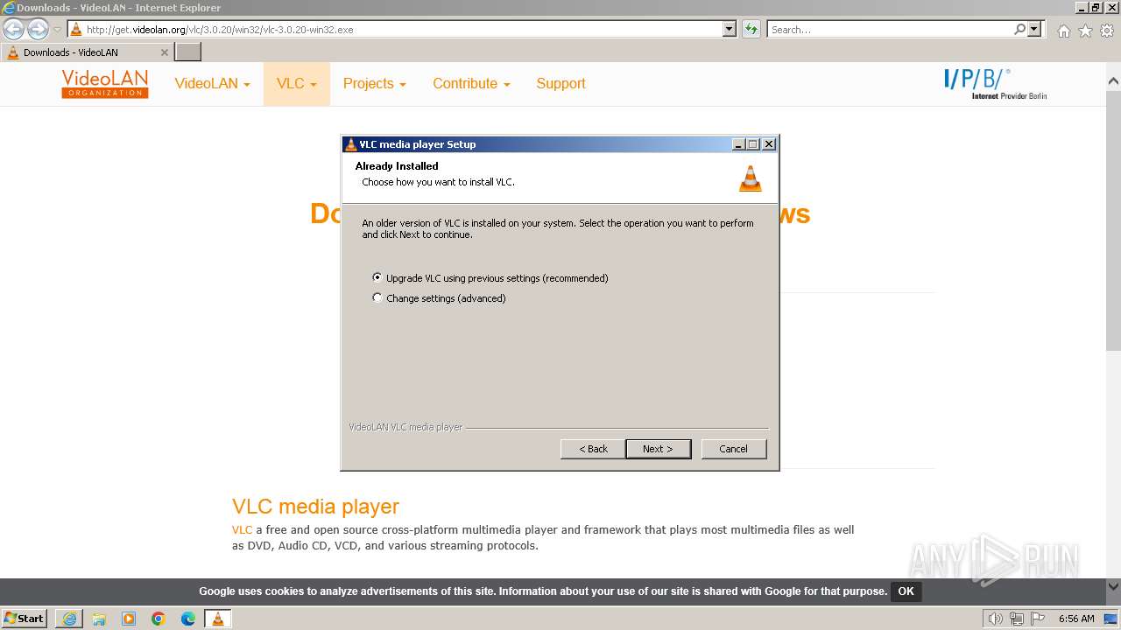Click the refresh icon beside address bar
1121x630 pixels.
pyautogui.click(x=751, y=29)
